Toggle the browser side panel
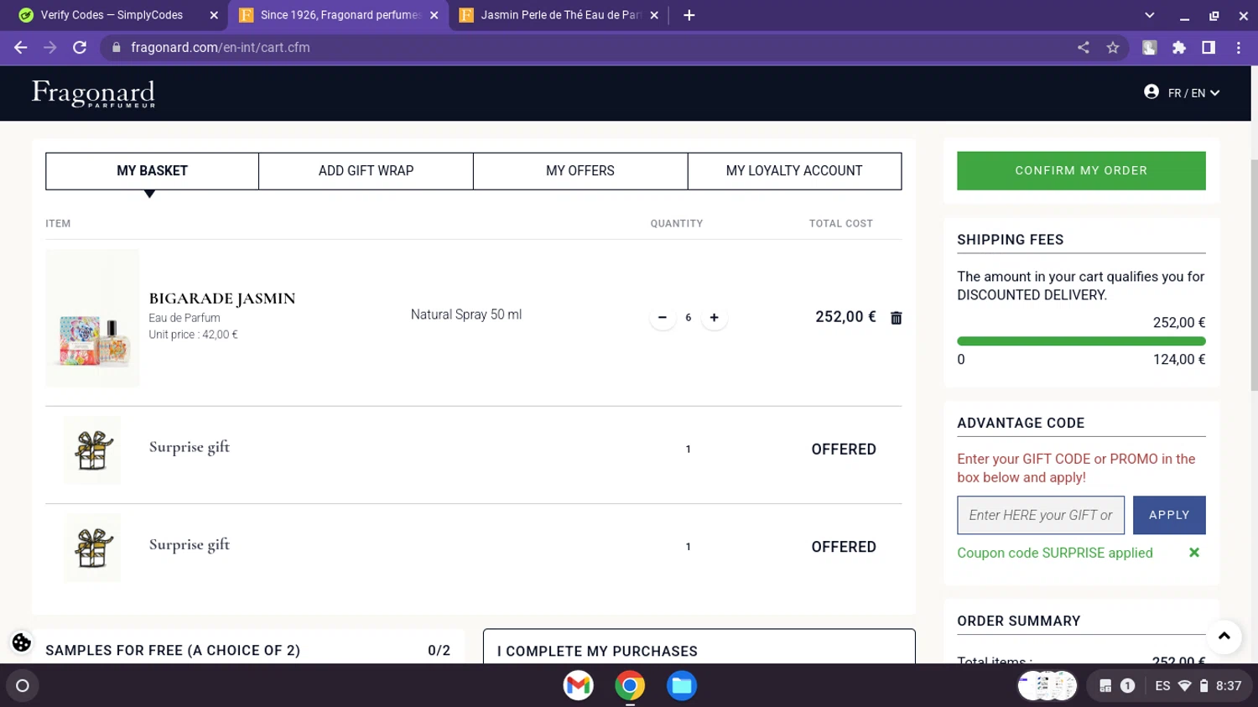This screenshot has height=707, width=1258. tap(1209, 48)
